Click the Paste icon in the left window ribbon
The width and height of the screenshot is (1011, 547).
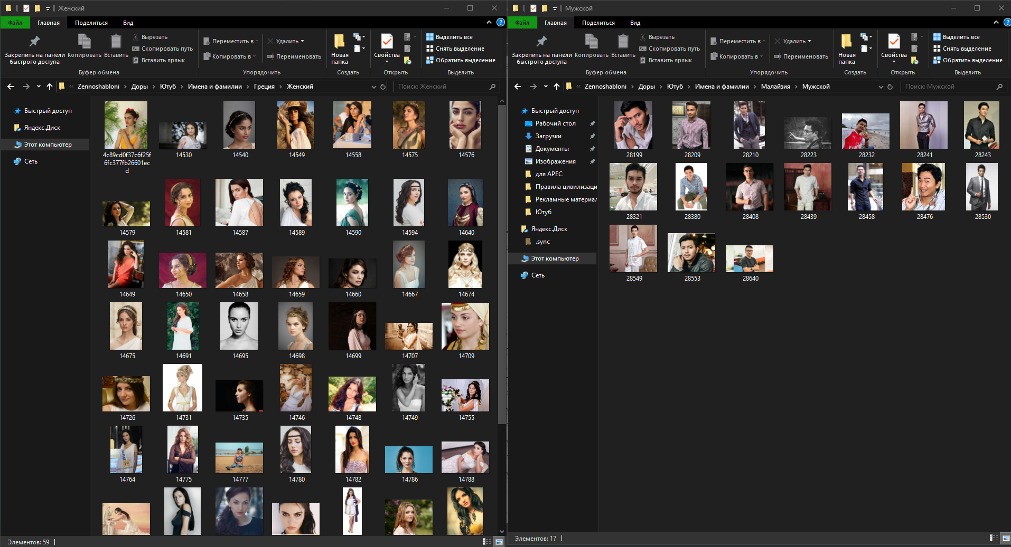116,42
